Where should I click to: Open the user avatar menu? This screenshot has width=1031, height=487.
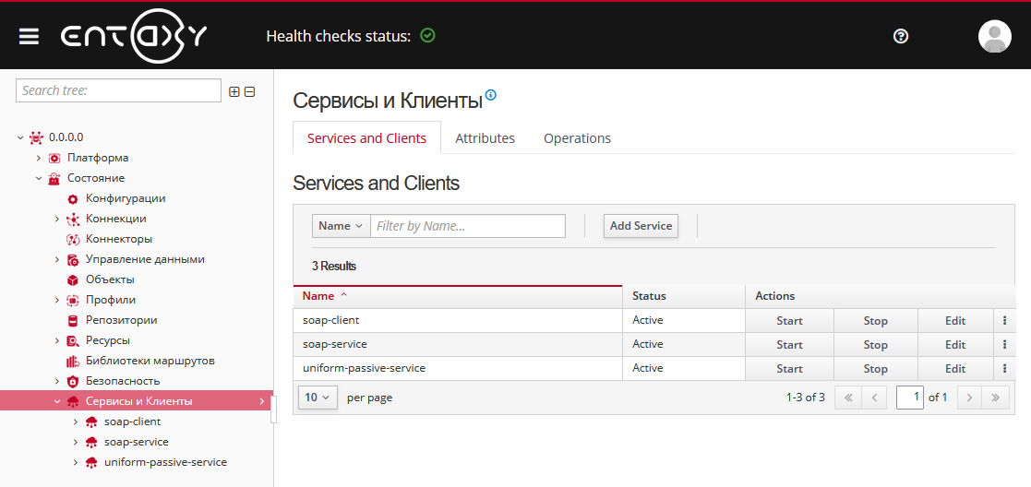pos(994,36)
